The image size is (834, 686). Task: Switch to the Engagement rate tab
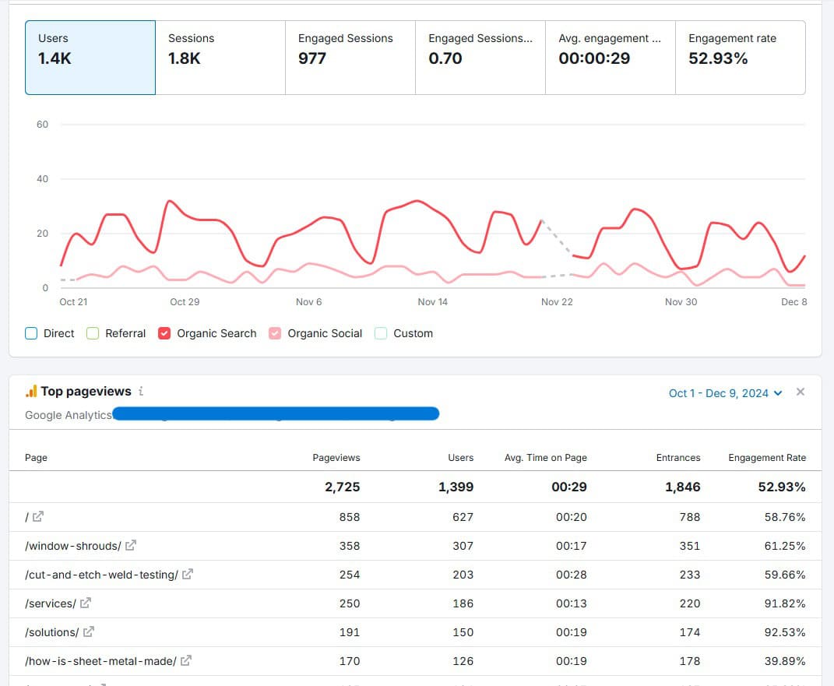pos(740,58)
